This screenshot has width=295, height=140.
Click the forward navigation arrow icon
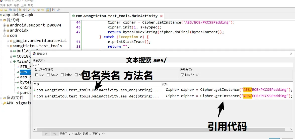coord(43,10)
